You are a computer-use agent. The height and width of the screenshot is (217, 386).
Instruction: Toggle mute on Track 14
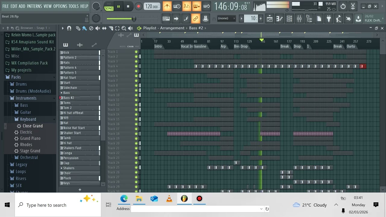pyautogui.click(x=136, y=115)
